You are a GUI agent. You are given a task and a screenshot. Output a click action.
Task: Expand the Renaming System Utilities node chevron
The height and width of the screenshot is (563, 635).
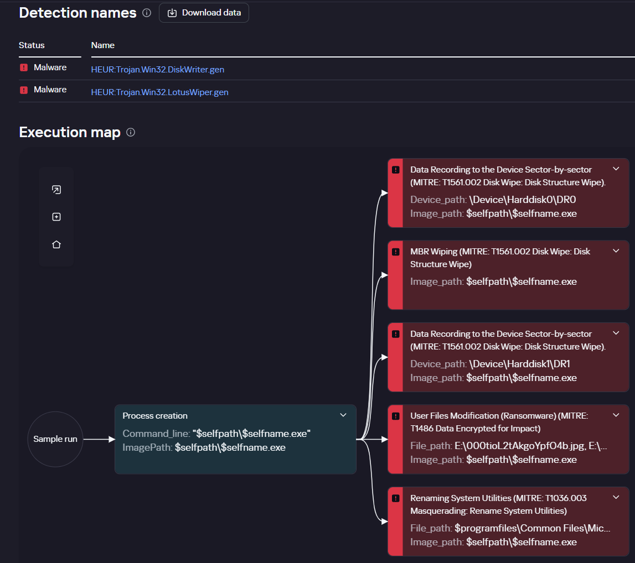click(616, 498)
